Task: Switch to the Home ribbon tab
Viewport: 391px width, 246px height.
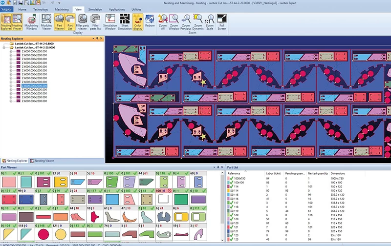Action: point(22,9)
